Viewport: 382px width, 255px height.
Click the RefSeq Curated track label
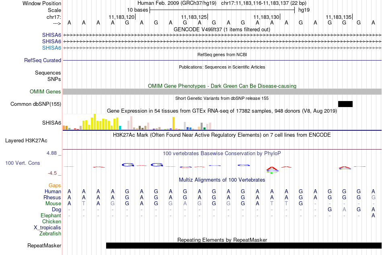[43, 60]
